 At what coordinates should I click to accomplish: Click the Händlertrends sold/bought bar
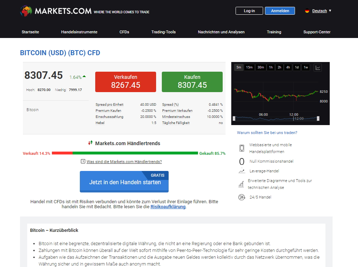pyautogui.click(x=125, y=153)
